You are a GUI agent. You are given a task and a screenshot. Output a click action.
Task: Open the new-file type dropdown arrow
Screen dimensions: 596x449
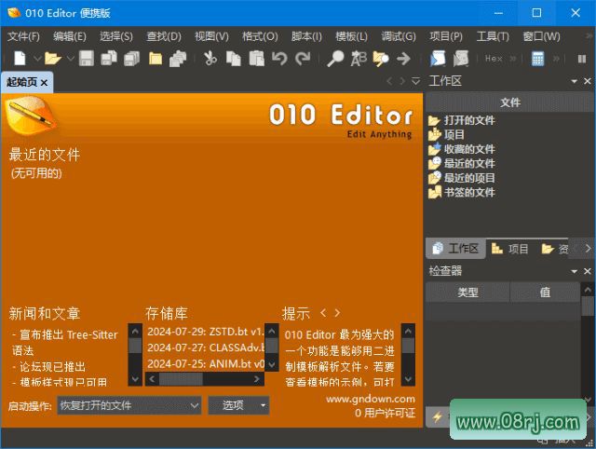coord(37,59)
